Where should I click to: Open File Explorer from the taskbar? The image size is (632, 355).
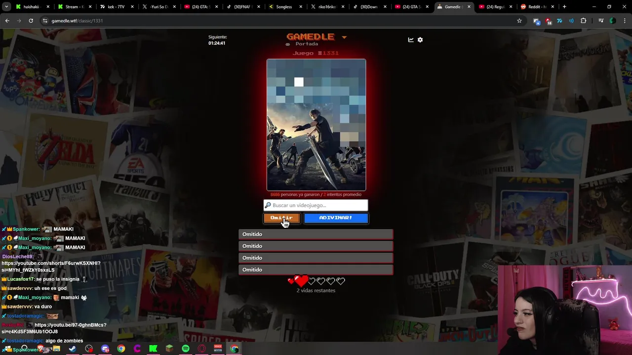[x=56, y=349]
